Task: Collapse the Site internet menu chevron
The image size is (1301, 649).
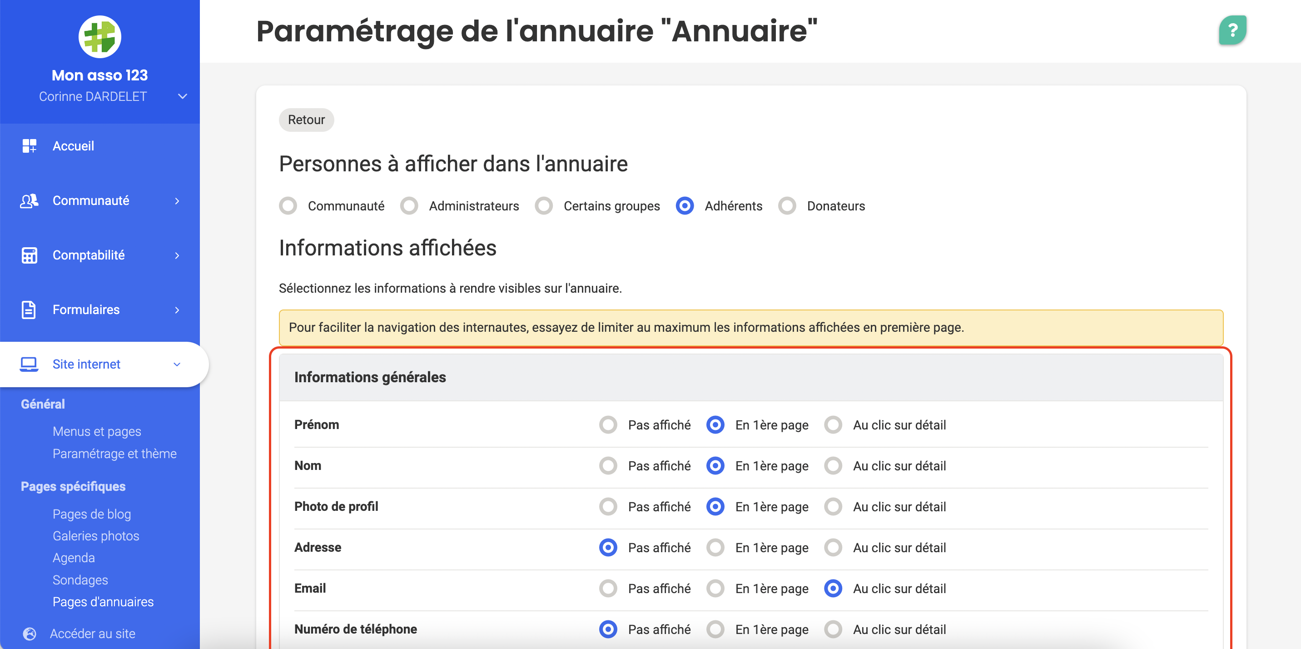Action: 177,364
